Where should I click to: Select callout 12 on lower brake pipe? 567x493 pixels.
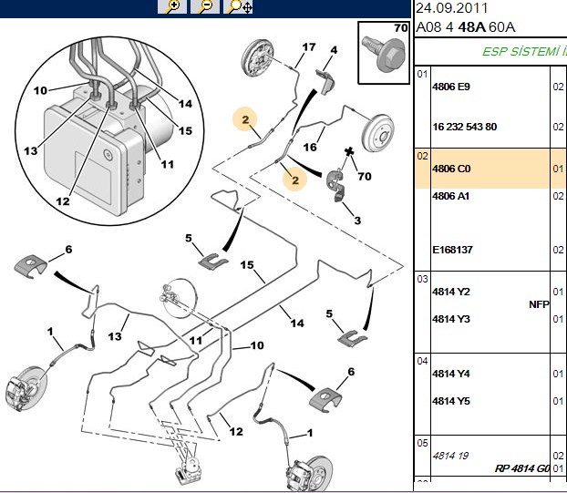click(236, 432)
